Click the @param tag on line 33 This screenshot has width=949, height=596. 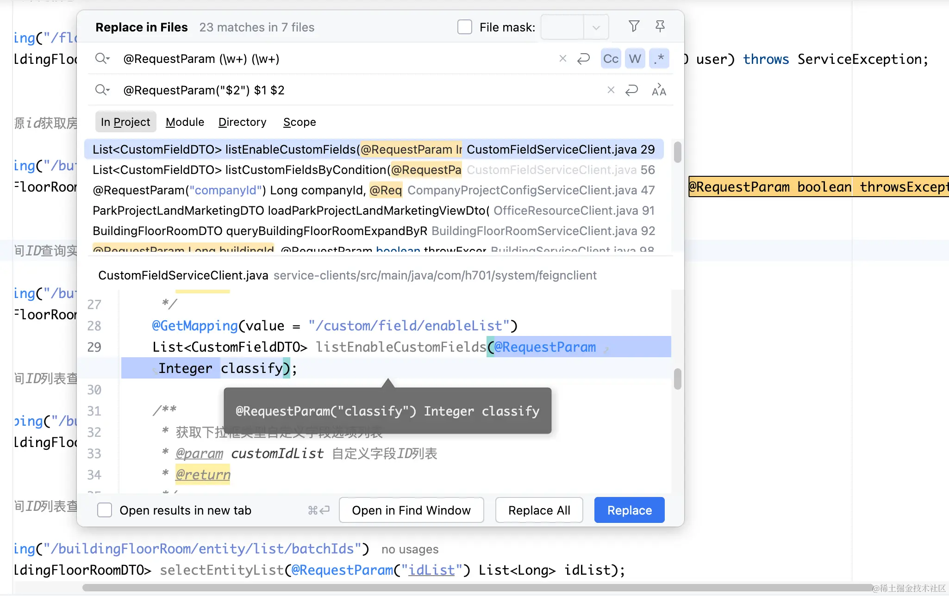pos(199,453)
